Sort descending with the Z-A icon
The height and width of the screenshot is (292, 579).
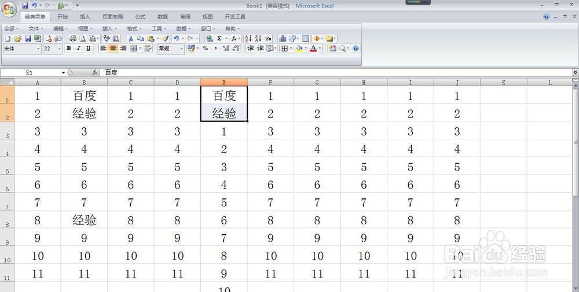click(x=258, y=38)
